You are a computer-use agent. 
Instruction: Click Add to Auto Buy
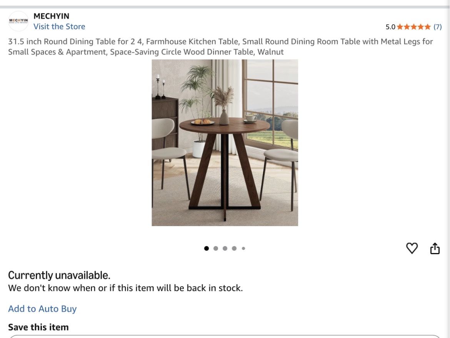(x=42, y=309)
